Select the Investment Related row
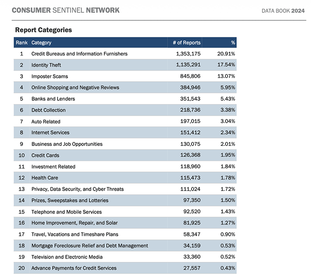Image resolution: width=311 pixels, height=276 pixels. tap(53, 167)
